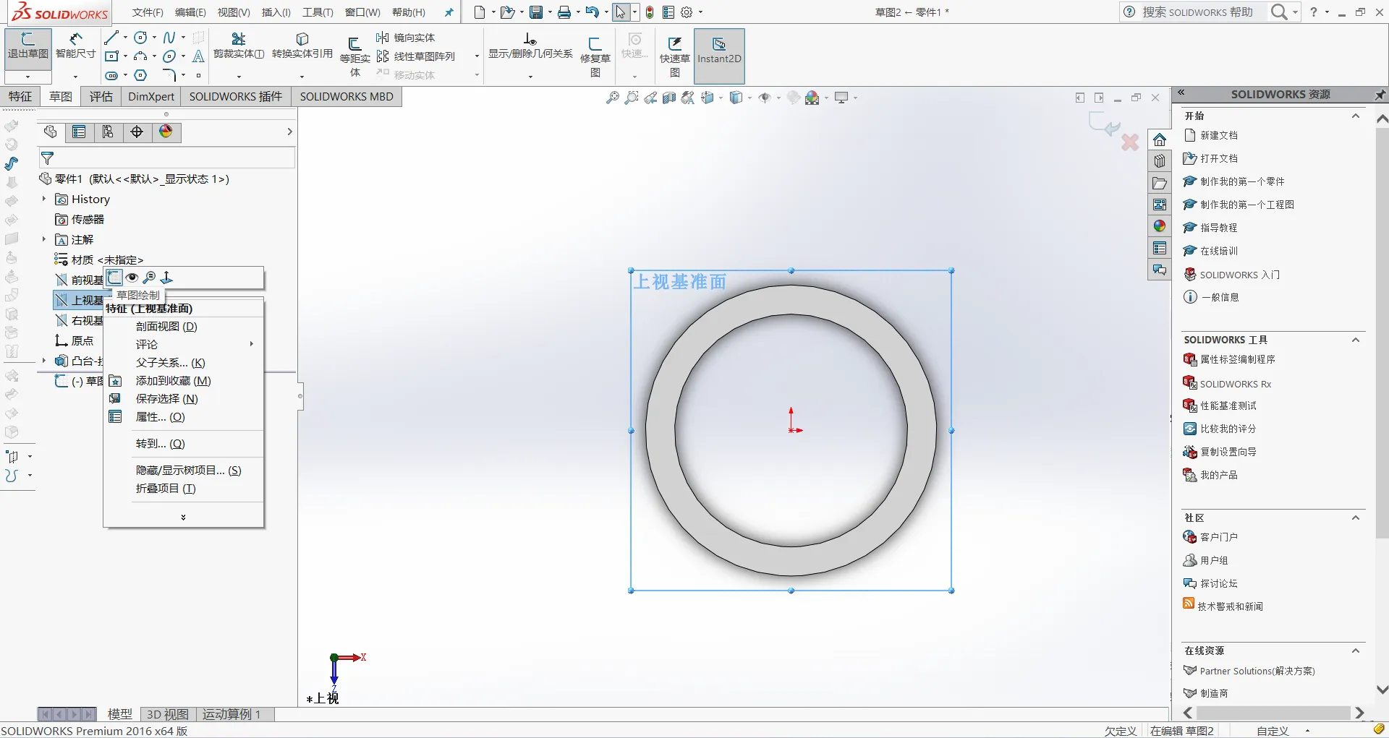Choose 剖面视图 (D) from context menu
This screenshot has height=738, width=1389.
click(x=166, y=327)
